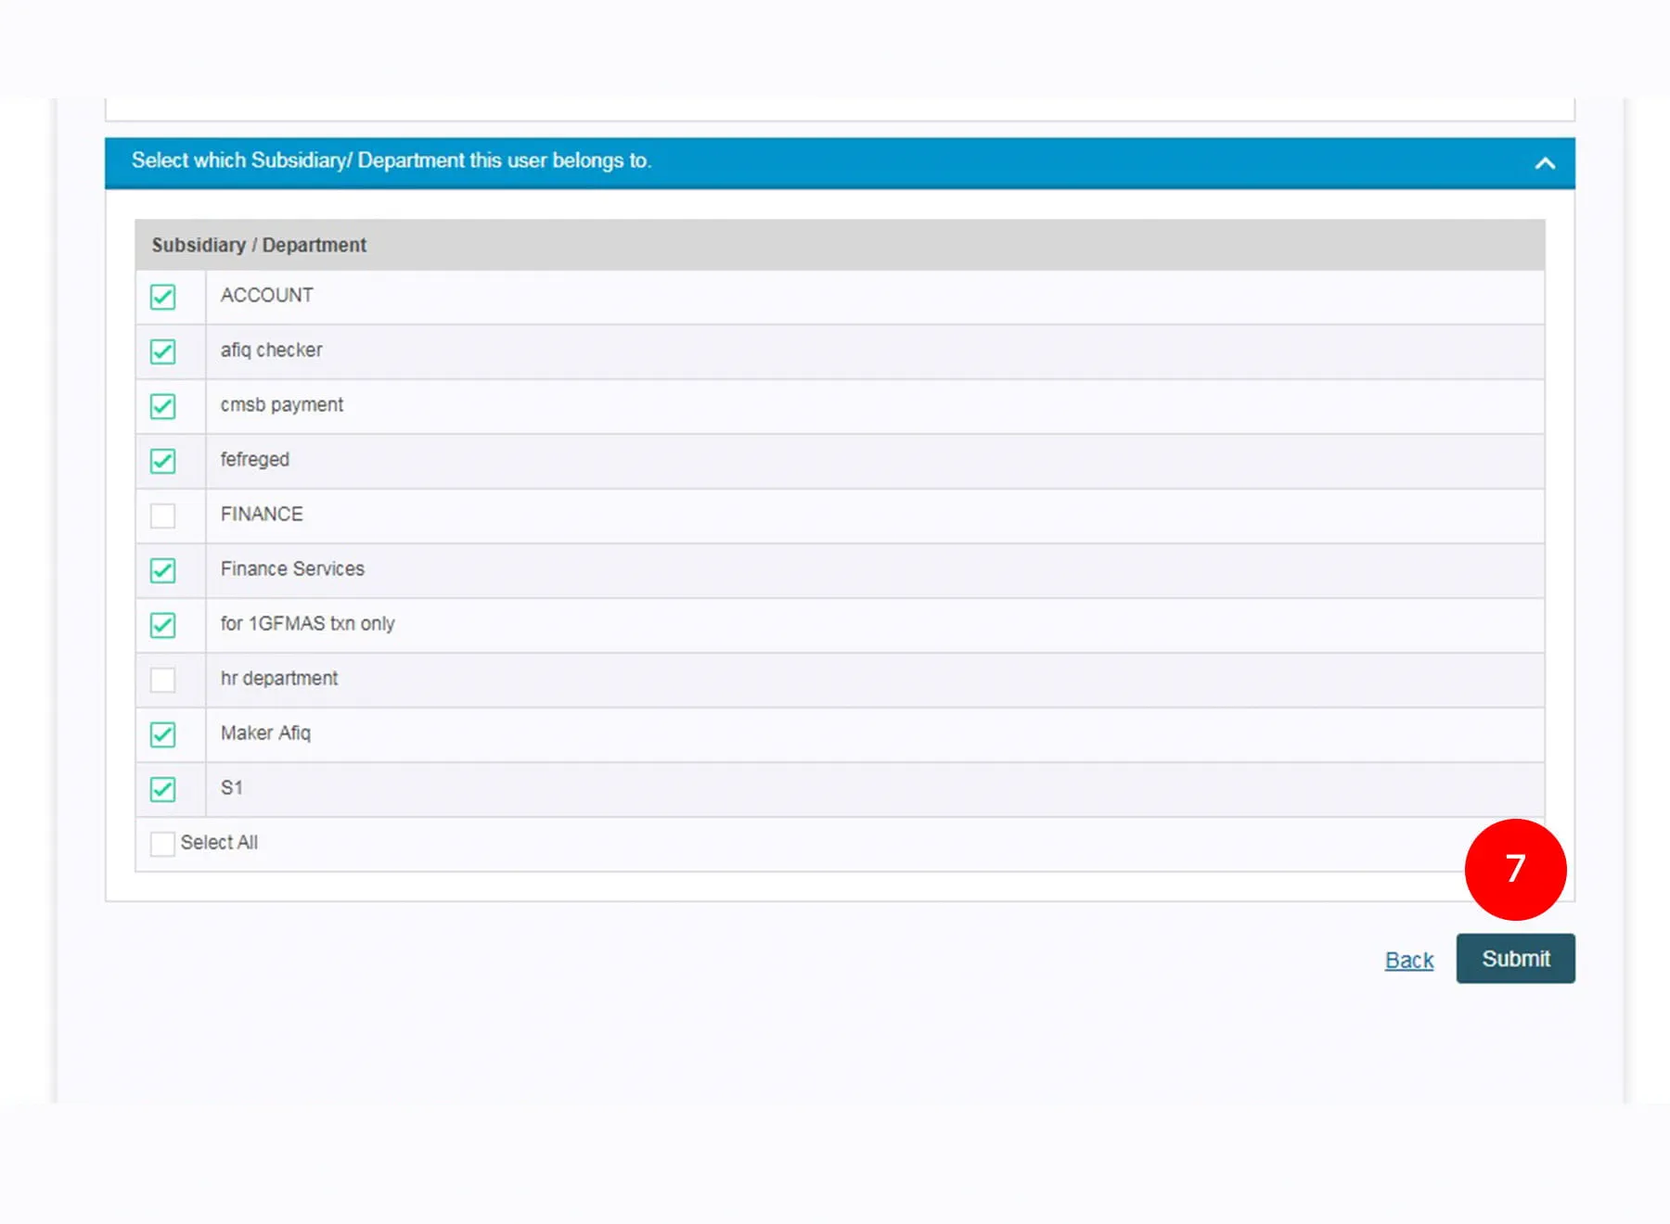Untick the fefreged checkbox
This screenshot has width=1670, height=1224.
(162, 461)
